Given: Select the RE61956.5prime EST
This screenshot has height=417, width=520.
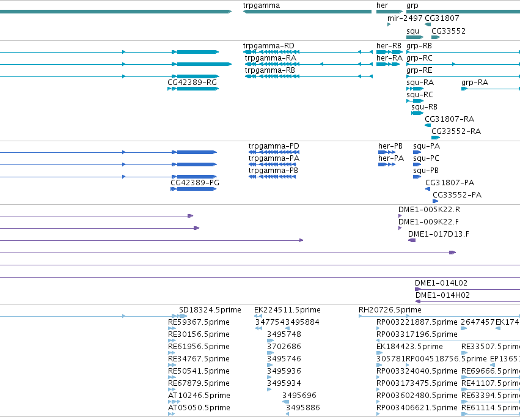Looking at the screenshot, I should click(x=172, y=353).
